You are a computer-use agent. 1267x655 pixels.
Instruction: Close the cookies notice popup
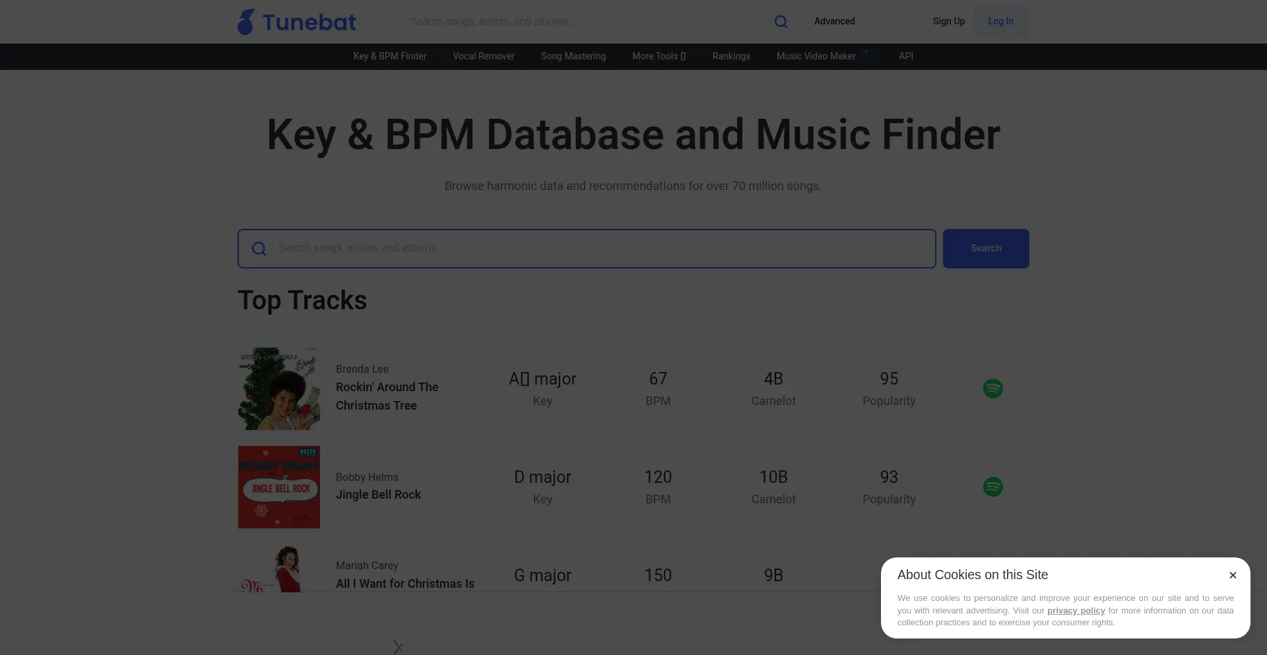tap(1232, 575)
